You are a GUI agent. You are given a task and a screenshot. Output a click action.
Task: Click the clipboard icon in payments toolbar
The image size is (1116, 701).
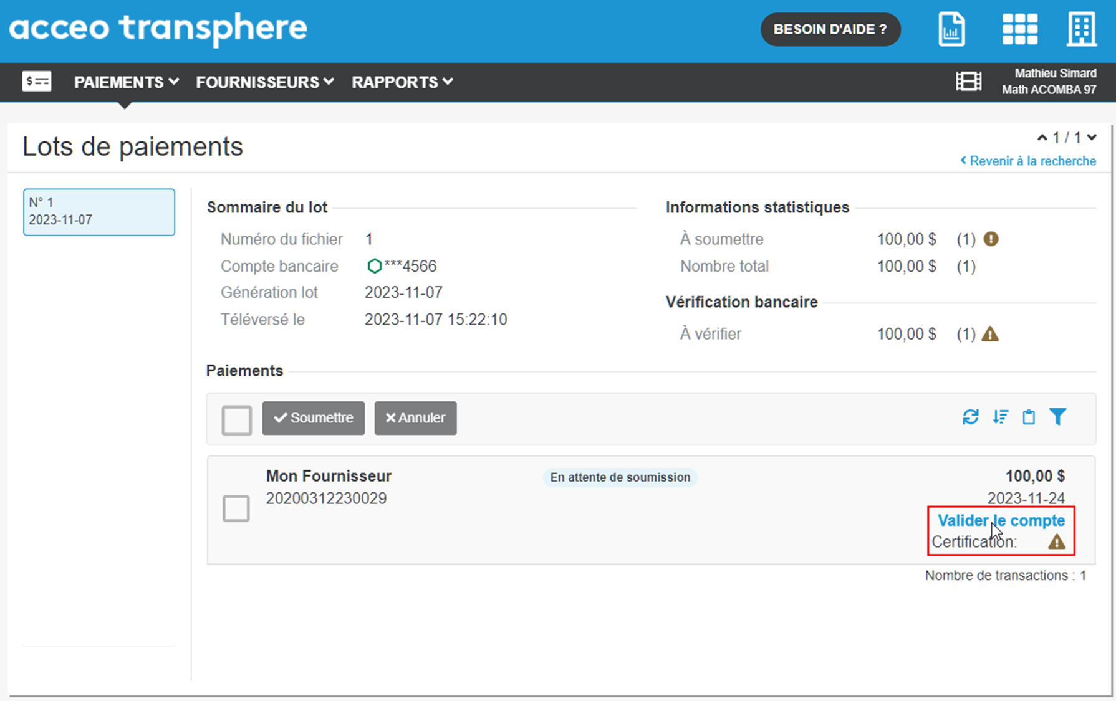[x=1029, y=417]
